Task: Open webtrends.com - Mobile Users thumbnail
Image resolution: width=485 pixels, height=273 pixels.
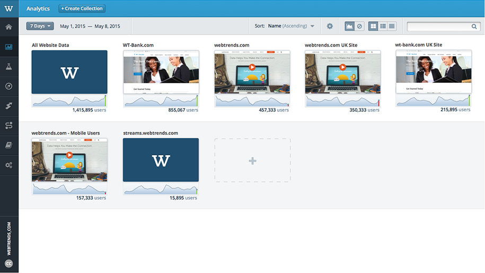Action: [x=69, y=160]
